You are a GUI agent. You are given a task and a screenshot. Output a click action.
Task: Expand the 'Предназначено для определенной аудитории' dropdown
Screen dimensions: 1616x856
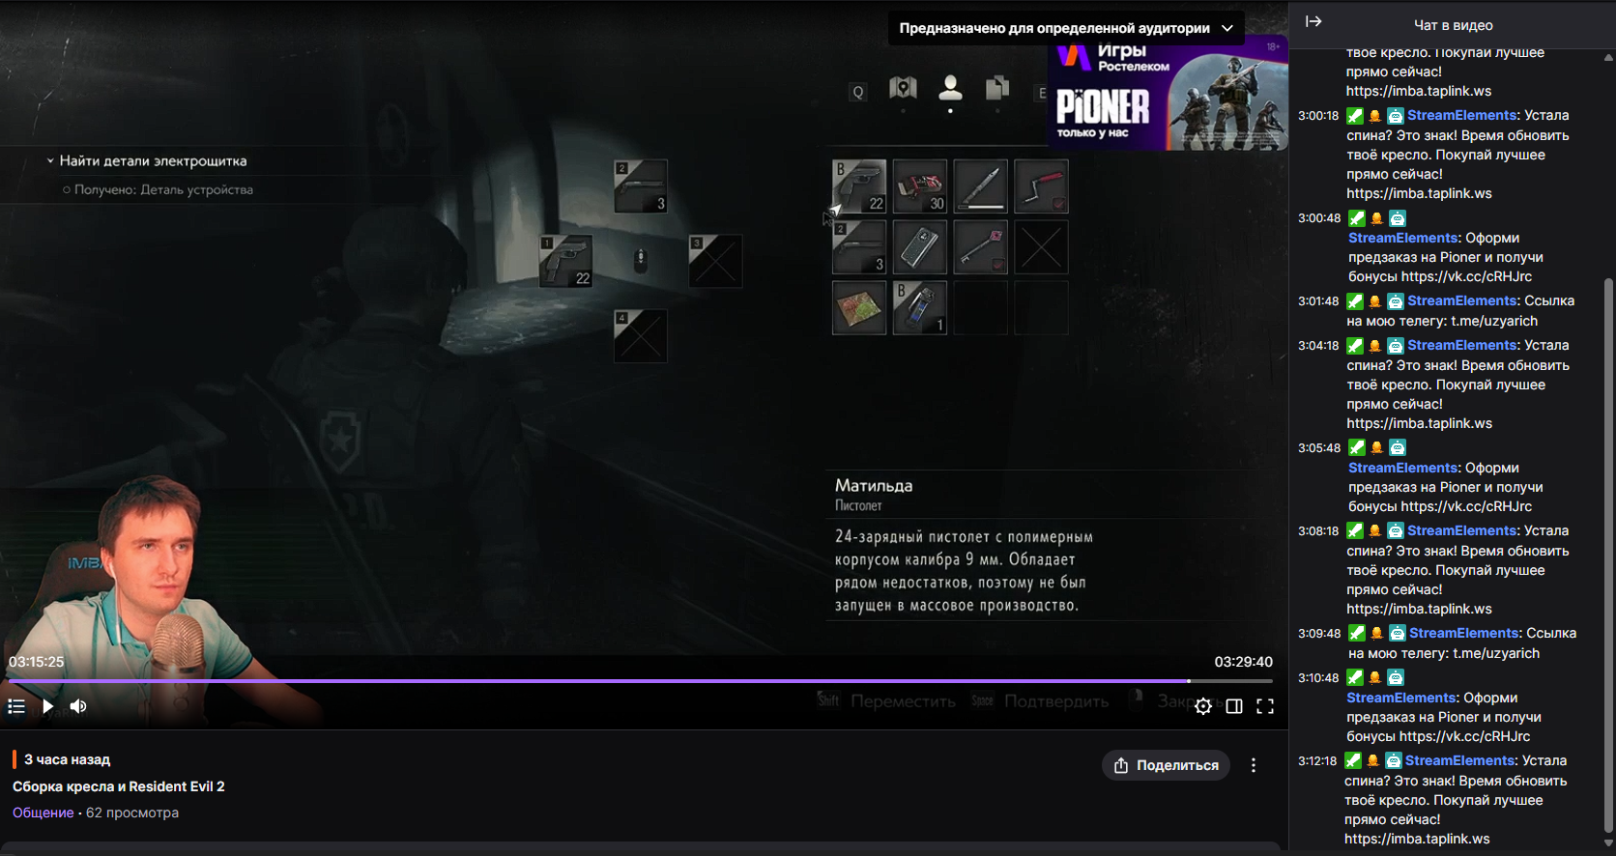tap(1066, 28)
